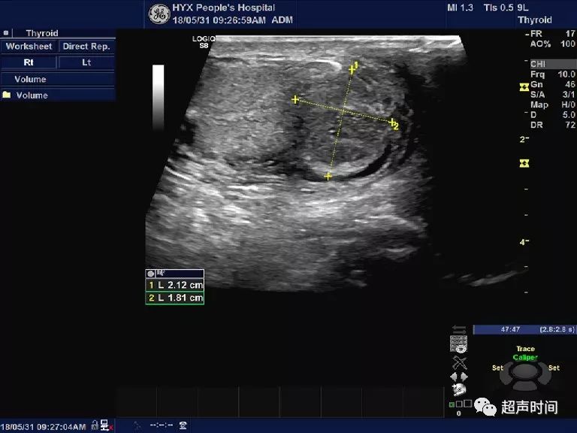Select measurement row 1 L 2.12 cm

[175, 285]
